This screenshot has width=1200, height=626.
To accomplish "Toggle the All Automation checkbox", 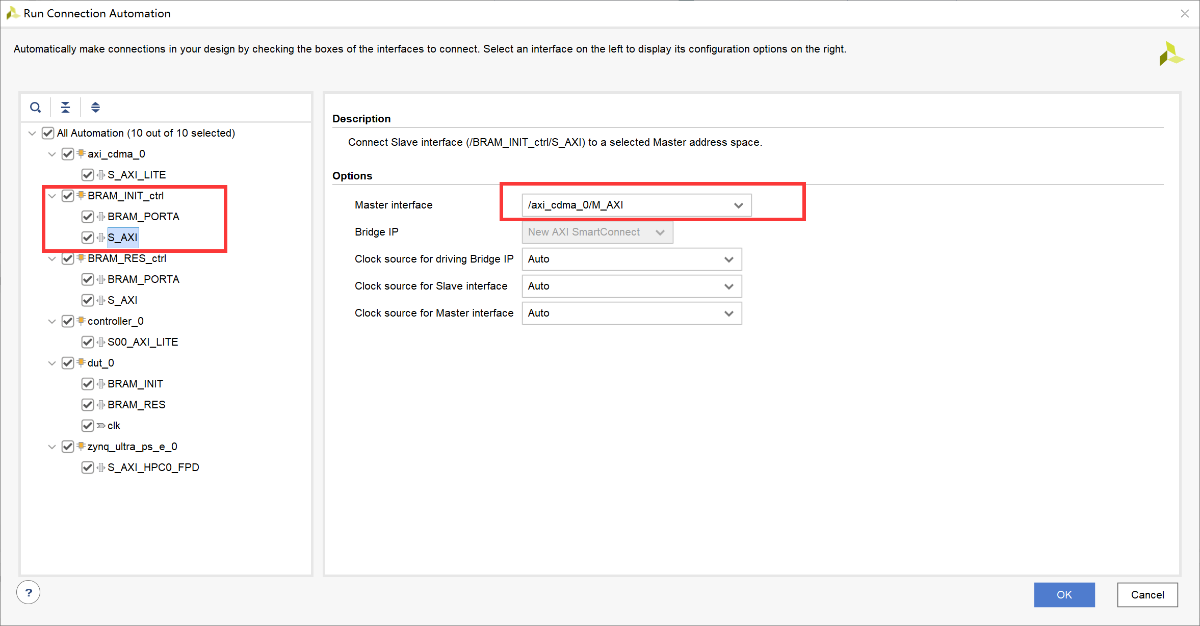I will coord(48,133).
